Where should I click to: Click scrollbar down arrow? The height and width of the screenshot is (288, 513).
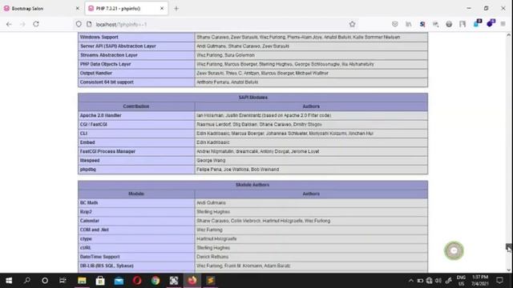tap(509, 270)
